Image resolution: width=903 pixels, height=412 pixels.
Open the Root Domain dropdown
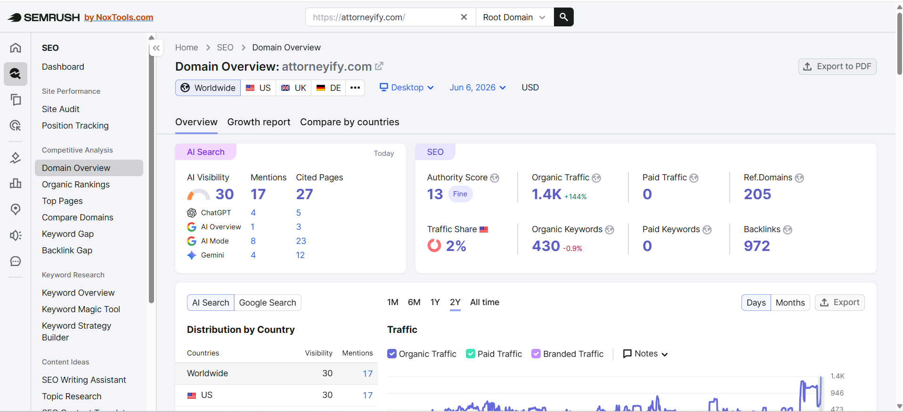pos(514,17)
